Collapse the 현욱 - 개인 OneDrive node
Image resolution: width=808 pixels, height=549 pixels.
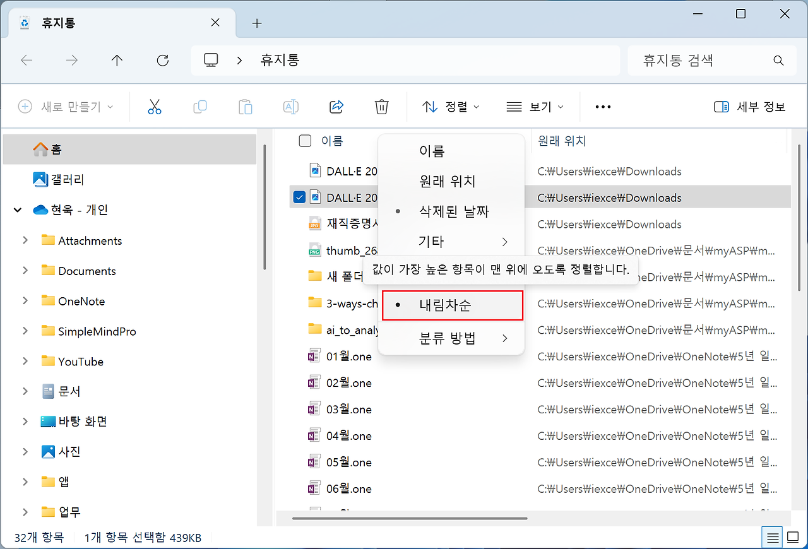[x=17, y=210]
